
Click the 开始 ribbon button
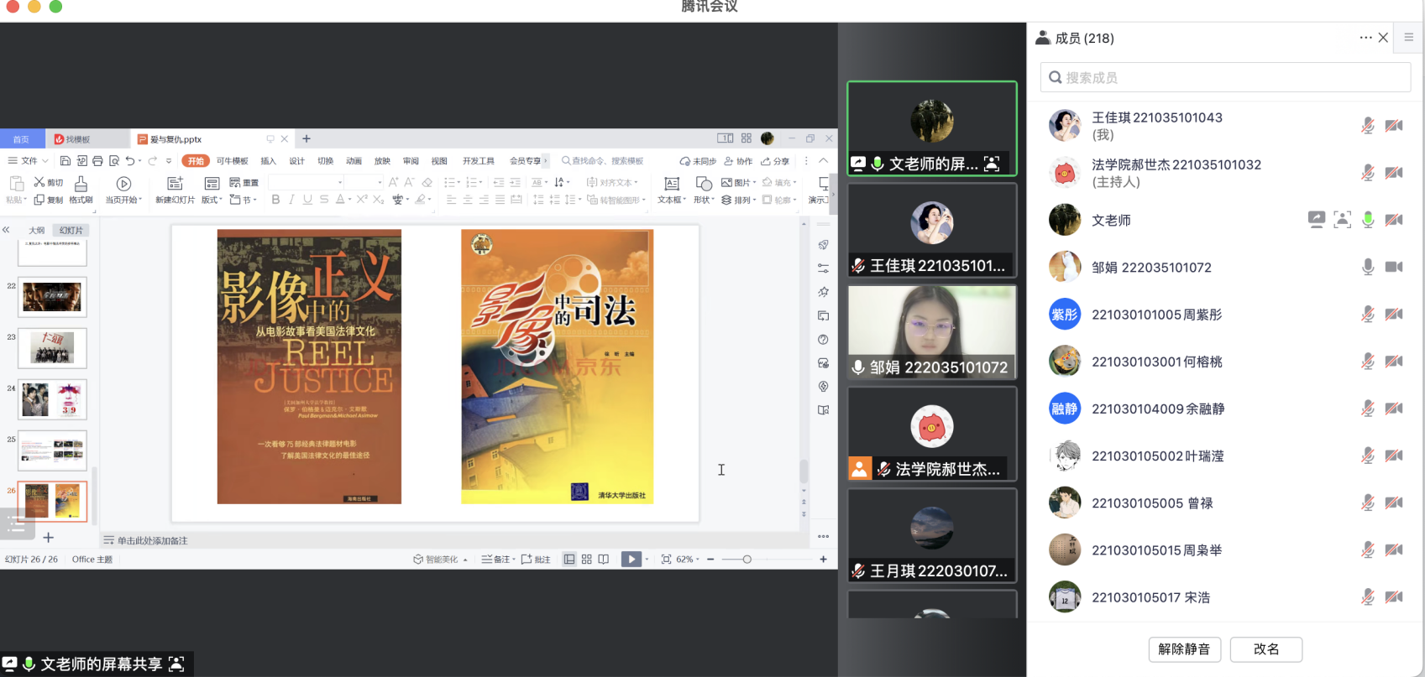196,161
